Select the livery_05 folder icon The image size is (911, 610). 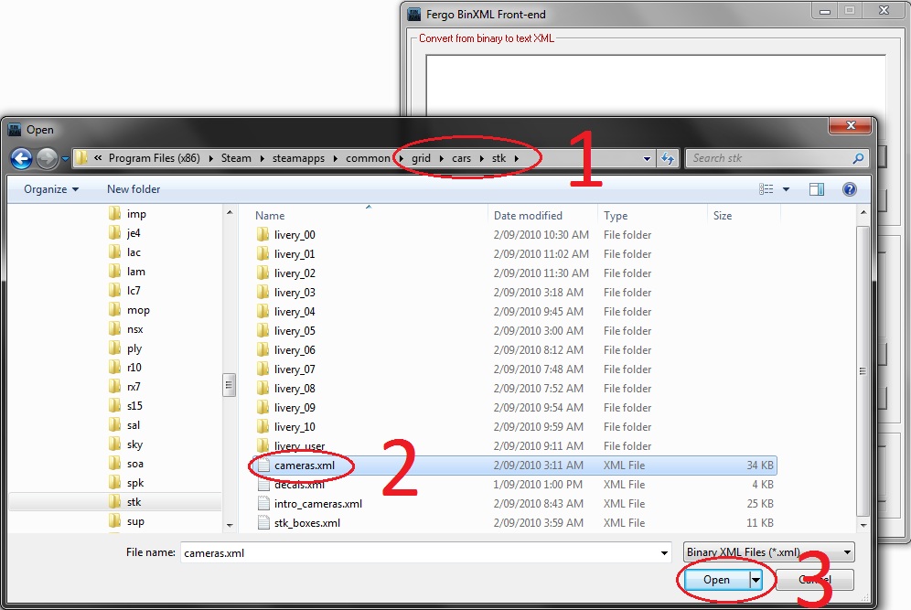[263, 330]
